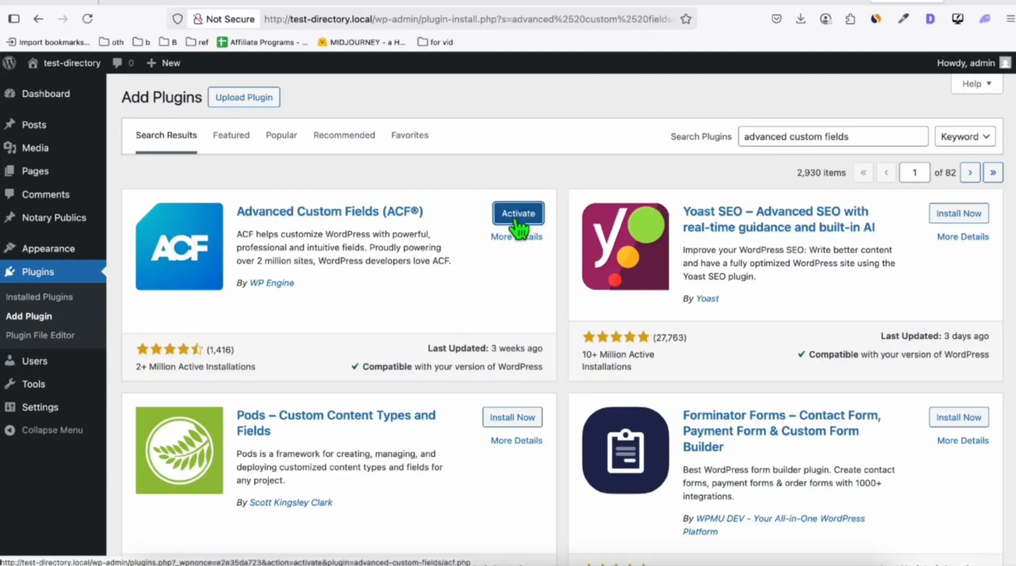The width and height of the screenshot is (1016, 566).
Task: Activate the Advanced Custom Fields plugin
Action: pos(518,213)
